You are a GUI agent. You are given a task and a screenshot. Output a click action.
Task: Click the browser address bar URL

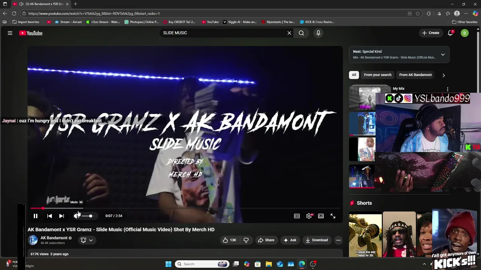(x=94, y=13)
